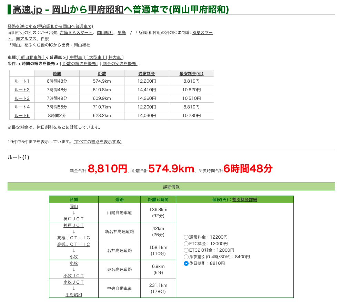Screen dimensions: 341x302
Task: Open ルート1 details
Action: [22, 81]
